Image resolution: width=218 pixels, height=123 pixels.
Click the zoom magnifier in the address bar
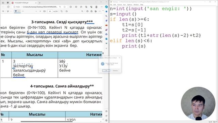coord(60,7)
